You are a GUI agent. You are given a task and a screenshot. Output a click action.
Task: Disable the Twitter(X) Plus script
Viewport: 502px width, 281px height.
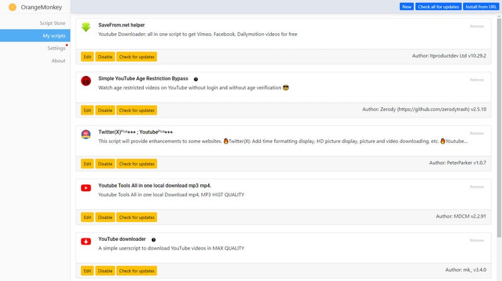(105, 164)
